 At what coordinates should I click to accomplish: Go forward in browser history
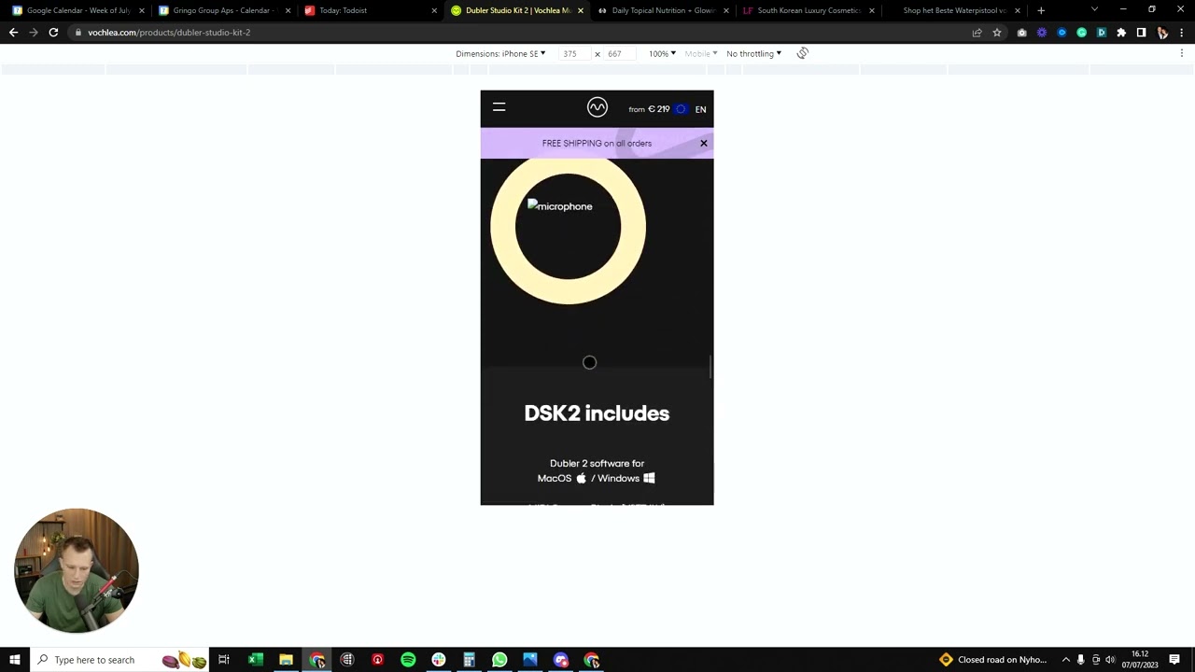[x=34, y=32]
